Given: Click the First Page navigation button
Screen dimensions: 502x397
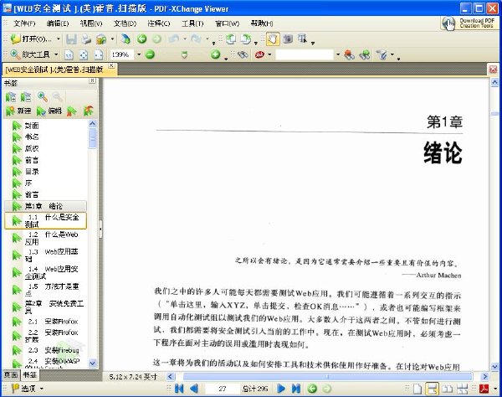Looking at the screenshot, I should point(179,389).
